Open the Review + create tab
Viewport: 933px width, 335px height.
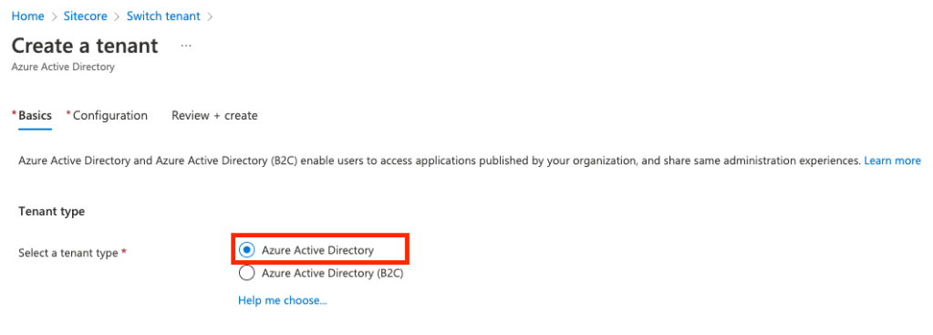[x=214, y=115]
